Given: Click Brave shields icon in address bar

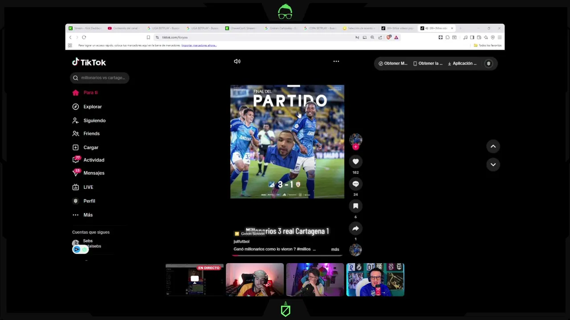Looking at the screenshot, I should [389, 37].
